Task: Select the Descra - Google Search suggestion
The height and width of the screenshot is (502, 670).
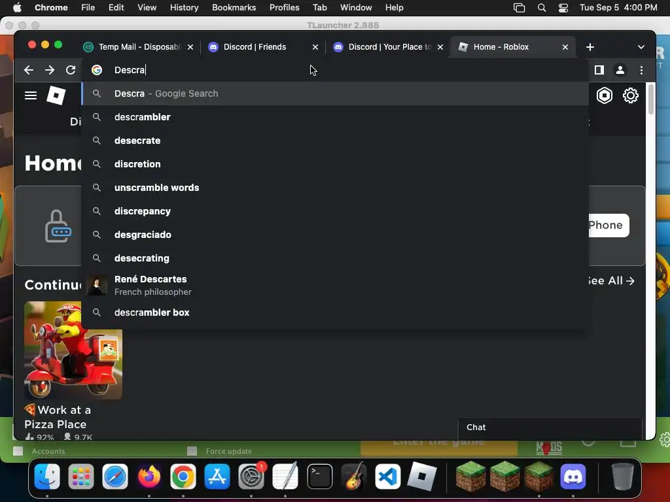Action: (335, 93)
